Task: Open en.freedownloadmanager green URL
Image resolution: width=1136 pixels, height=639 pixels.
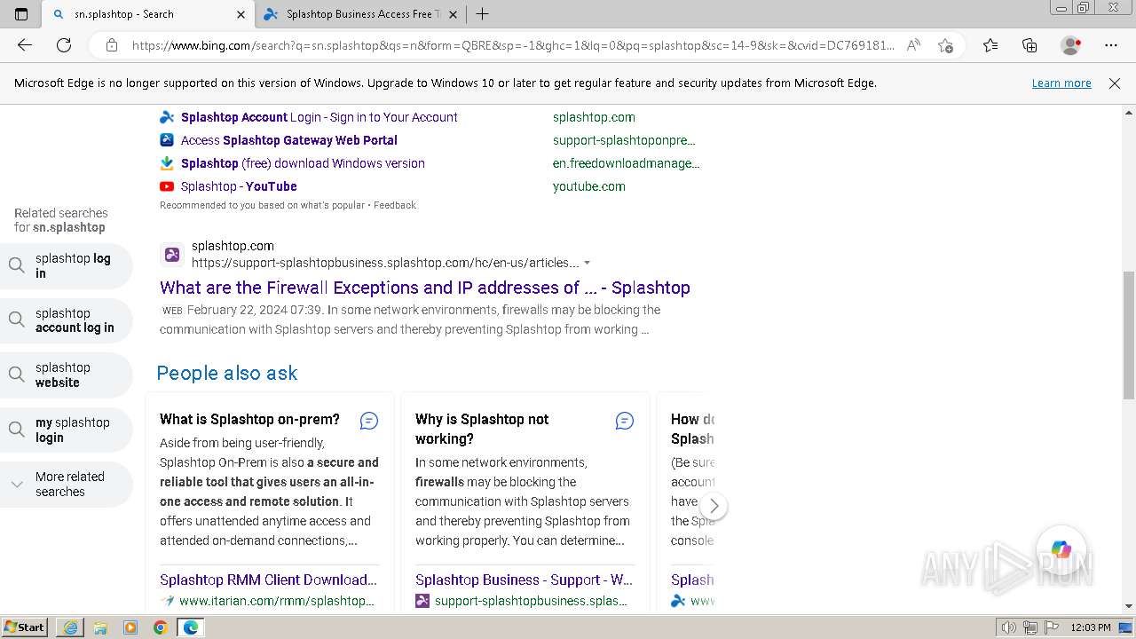Action: [626, 163]
